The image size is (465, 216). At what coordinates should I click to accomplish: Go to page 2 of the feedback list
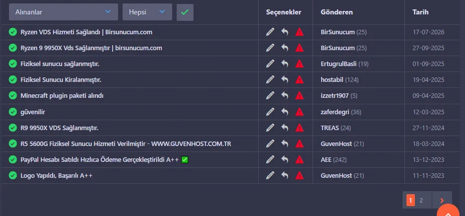click(x=421, y=200)
